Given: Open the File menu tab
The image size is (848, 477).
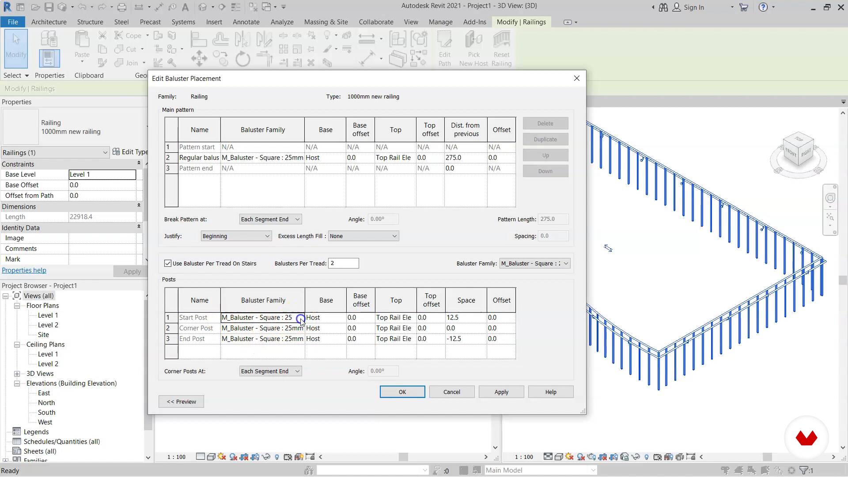Looking at the screenshot, I should tap(13, 22).
